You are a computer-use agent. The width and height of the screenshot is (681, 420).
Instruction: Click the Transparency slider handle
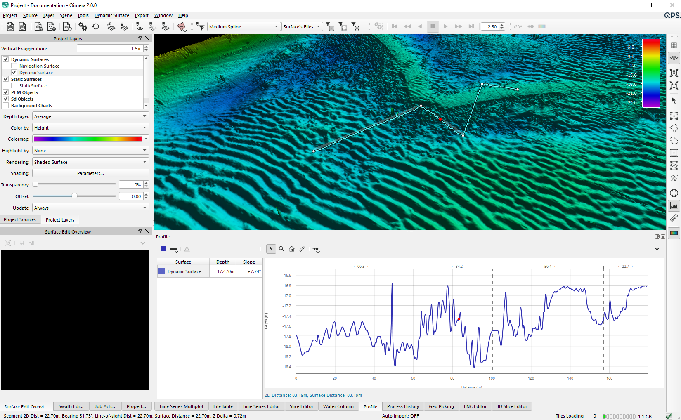click(x=35, y=184)
